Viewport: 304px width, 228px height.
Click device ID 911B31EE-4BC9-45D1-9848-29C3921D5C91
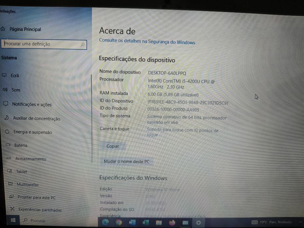coord(188,103)
